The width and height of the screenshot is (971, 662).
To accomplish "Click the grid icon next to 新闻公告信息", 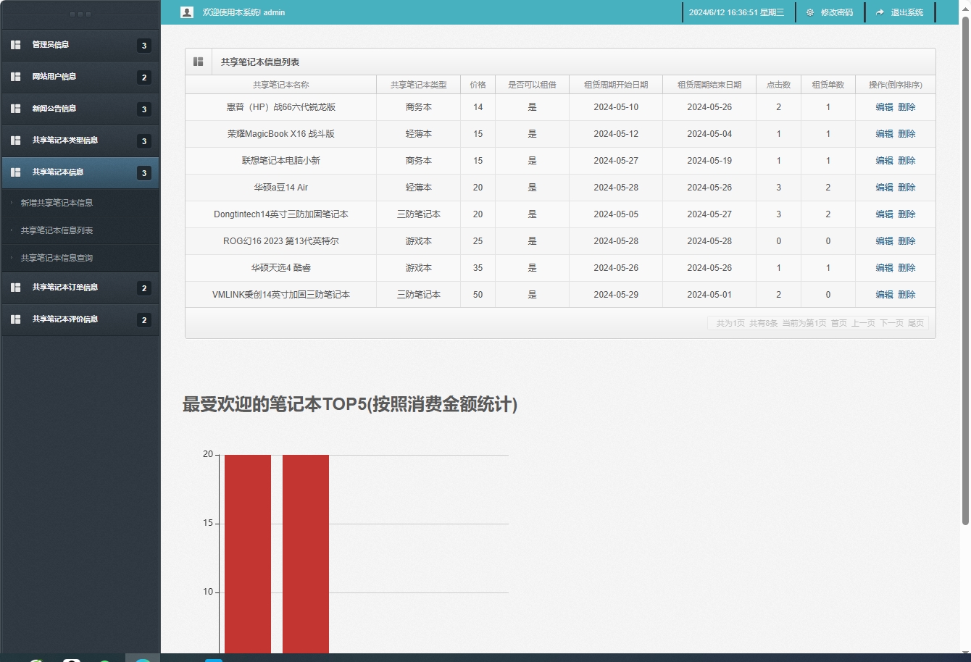I will [x=14, y=109].
